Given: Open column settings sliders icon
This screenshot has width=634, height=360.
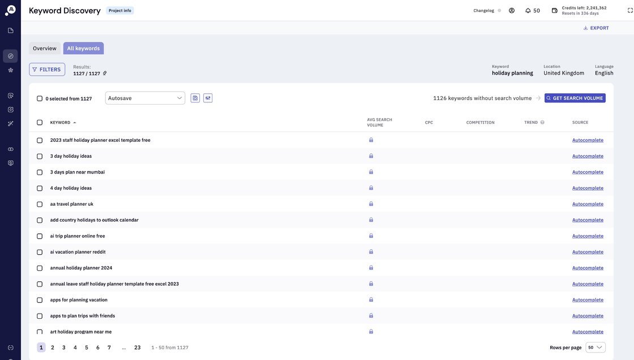Looking at the screenshot, I should [208, 98].
